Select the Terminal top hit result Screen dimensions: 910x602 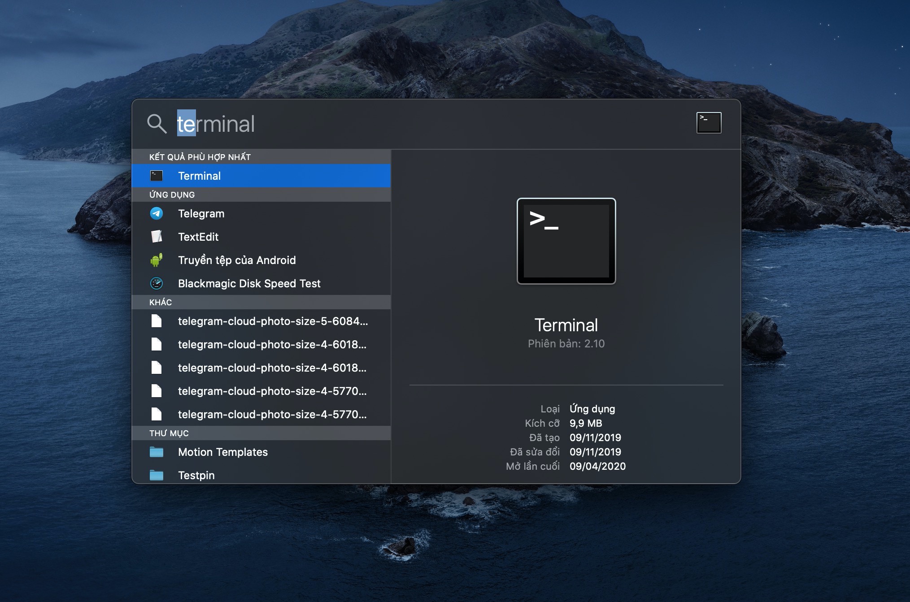(x=261, y=176)
